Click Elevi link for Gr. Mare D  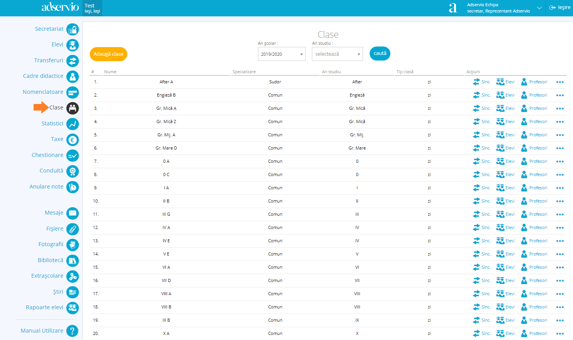click(510, 148)
